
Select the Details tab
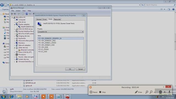(50, 19)
